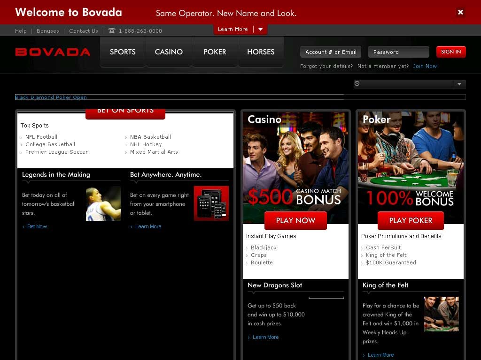
Task: Open the time zone dropdown arrow
Action: (459, 84)
